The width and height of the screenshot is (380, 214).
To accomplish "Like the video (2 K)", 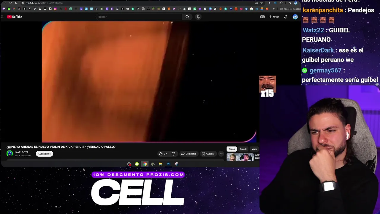I will [163, 154].
